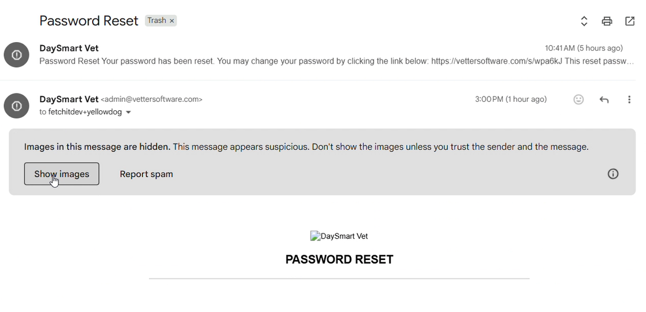646x312 pixels.
Task: Open the email in a new window
Action: click(x=630, y=21)
